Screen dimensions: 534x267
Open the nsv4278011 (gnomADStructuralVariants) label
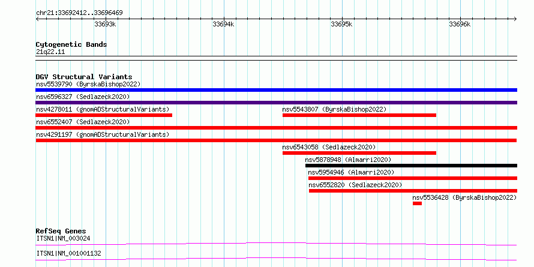(103, 109)
